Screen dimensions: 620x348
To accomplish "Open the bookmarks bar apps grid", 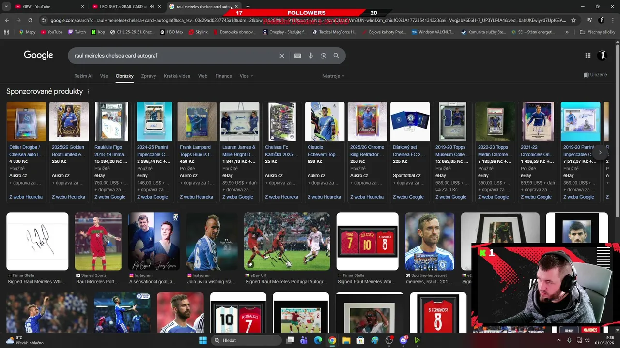I will [x=6, y=32].
